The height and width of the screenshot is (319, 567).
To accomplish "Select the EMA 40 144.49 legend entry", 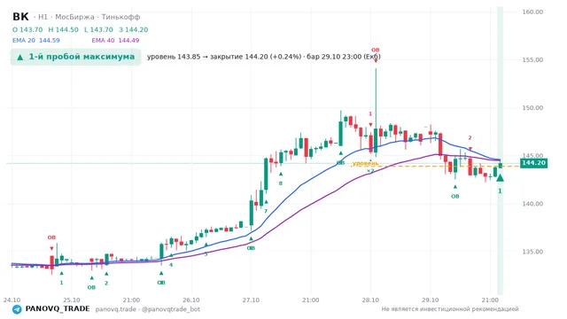I will (115, 41).
